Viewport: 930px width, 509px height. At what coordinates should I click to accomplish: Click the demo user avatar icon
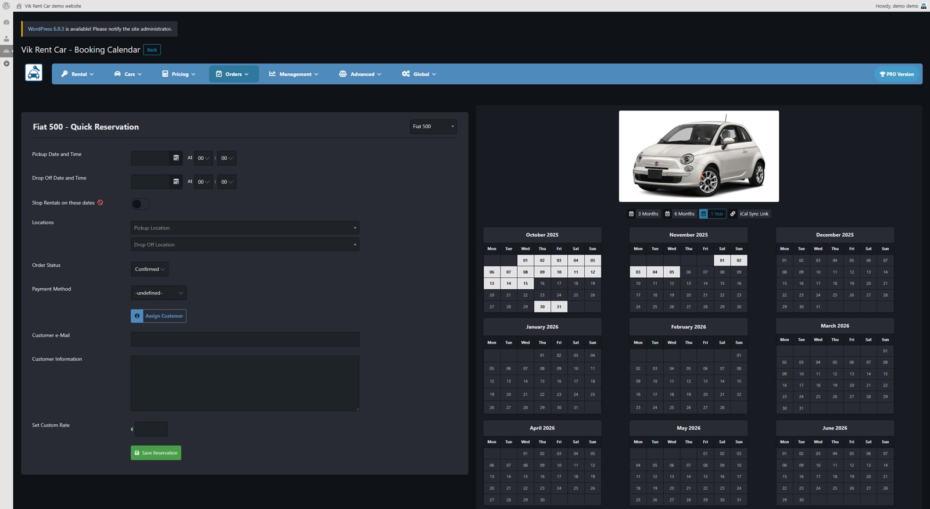click(x=924, y=6)
